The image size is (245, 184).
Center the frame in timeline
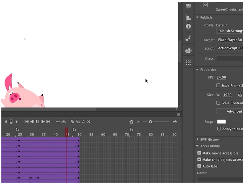point(58,121)
